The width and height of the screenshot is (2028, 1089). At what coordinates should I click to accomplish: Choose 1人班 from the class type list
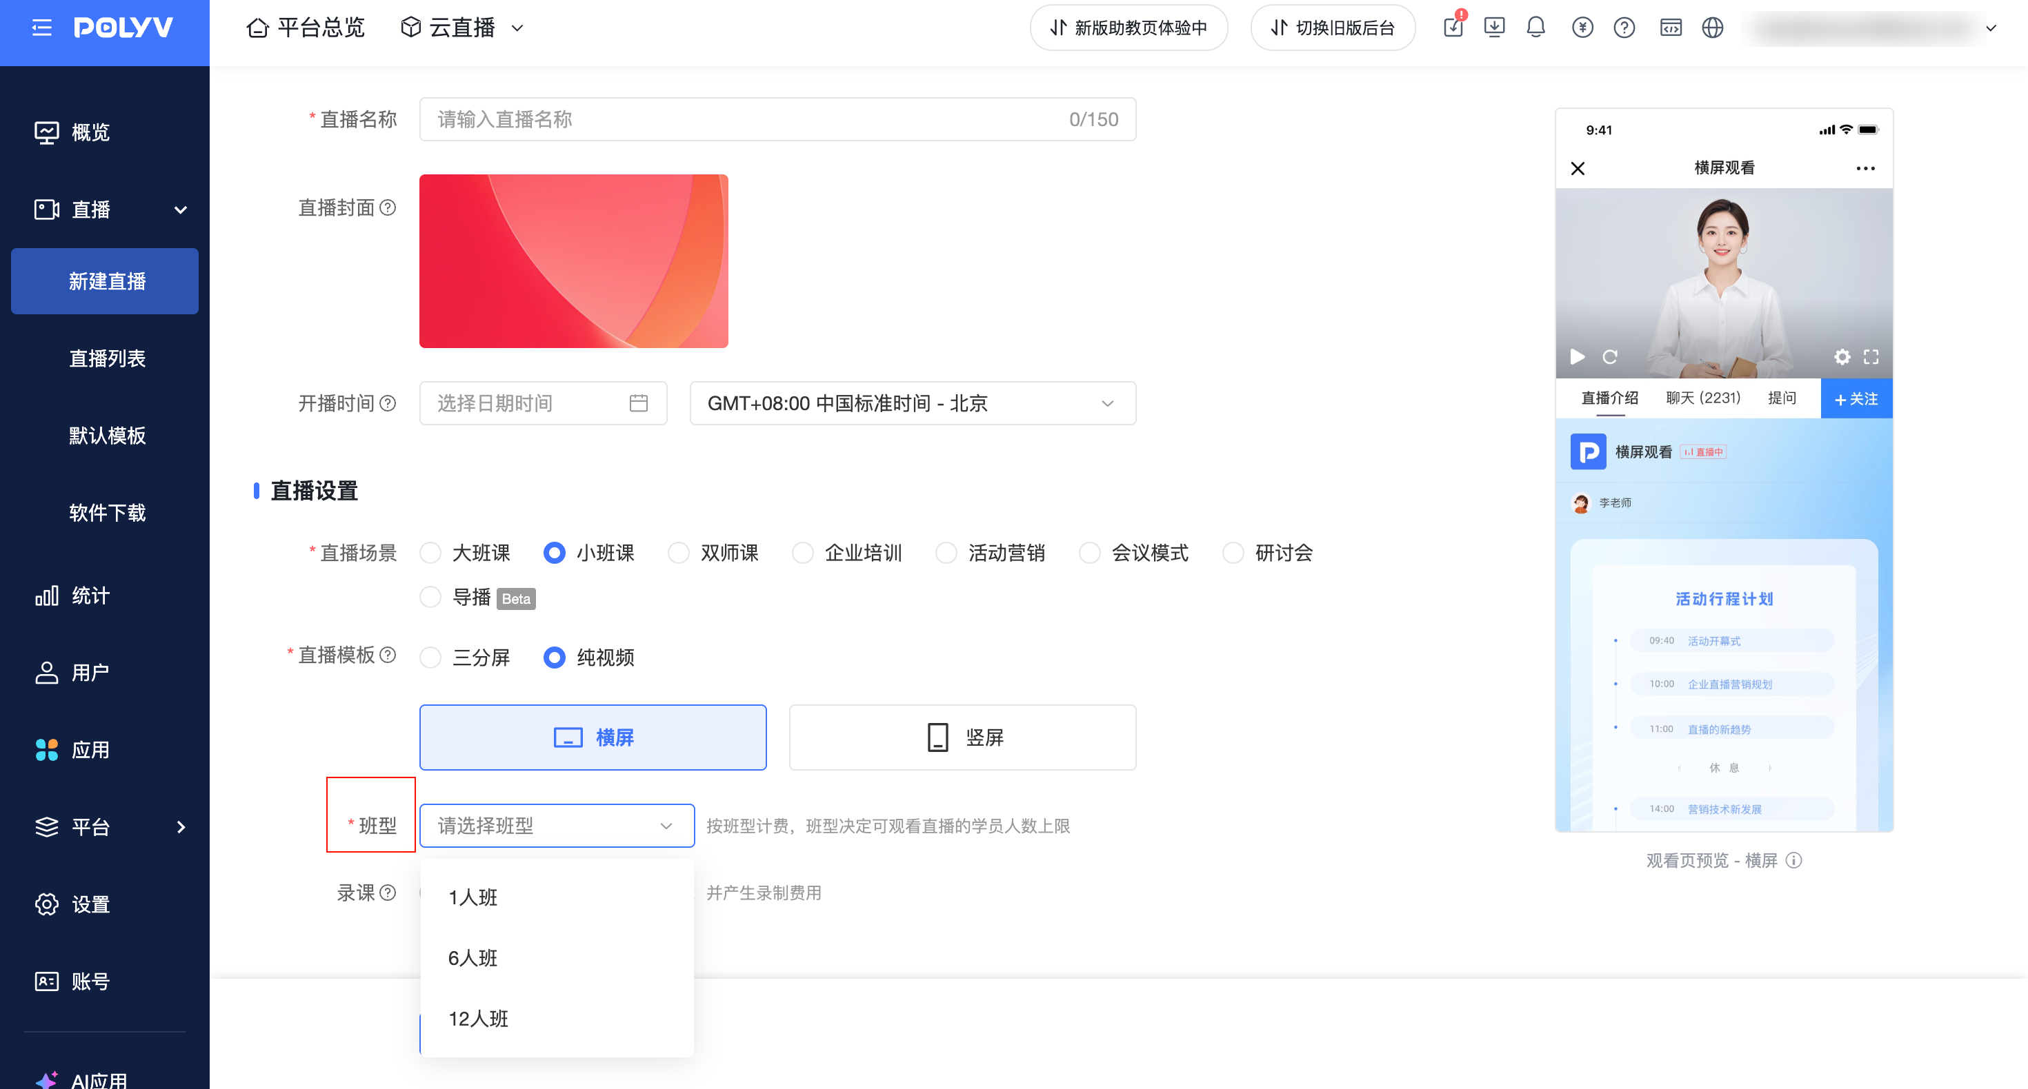[x=557, y=897]
